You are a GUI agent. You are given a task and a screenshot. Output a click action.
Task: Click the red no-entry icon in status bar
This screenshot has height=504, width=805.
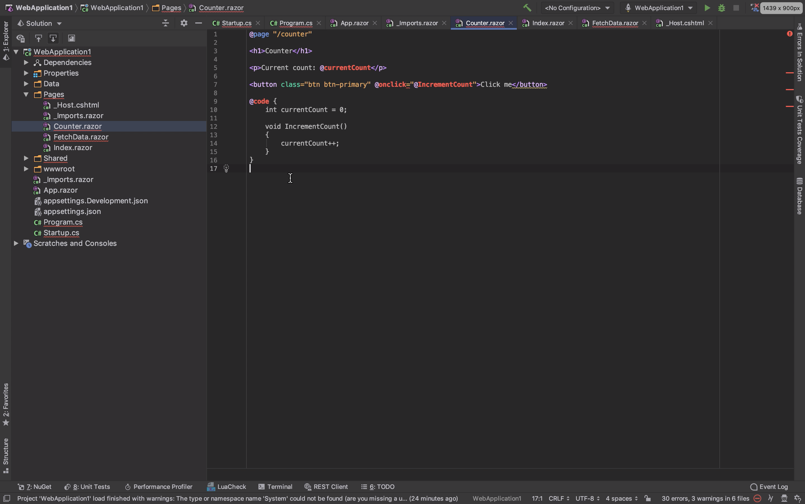click(757, 498)
